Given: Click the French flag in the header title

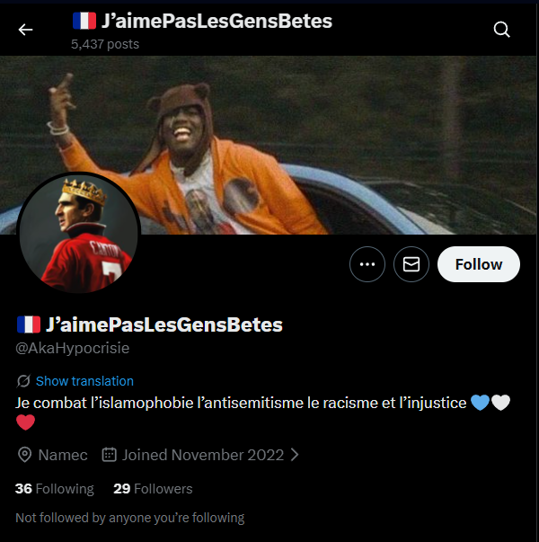Looking at the screenshot, I should 84,21.
